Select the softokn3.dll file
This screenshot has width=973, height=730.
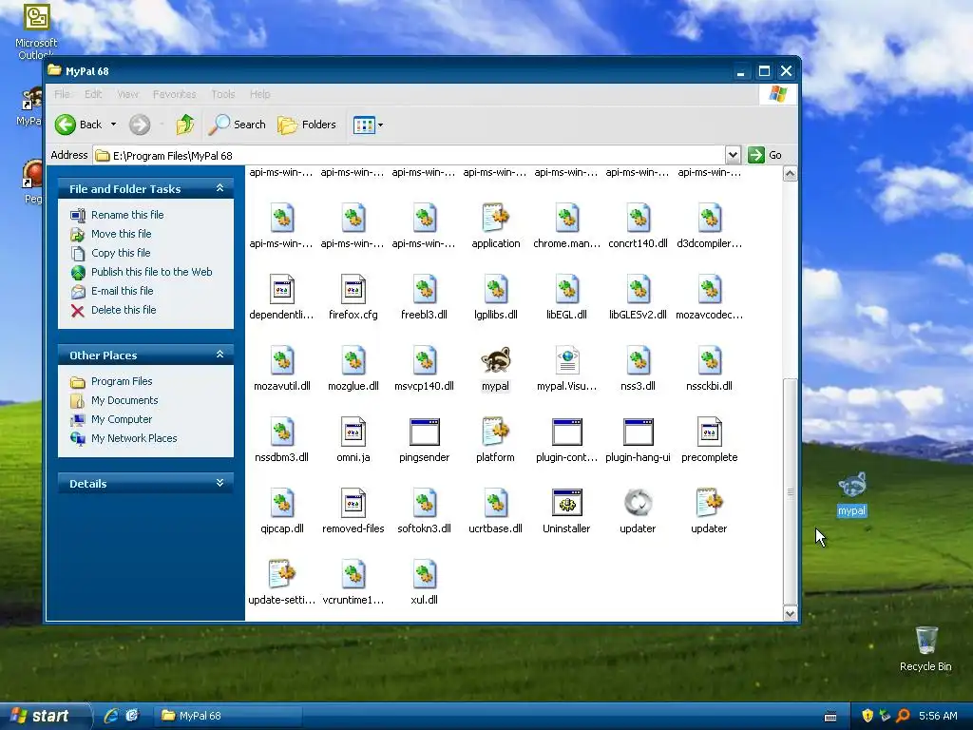425,511
